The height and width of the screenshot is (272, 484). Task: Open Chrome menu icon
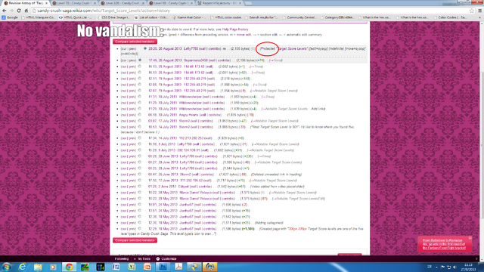[x=480, y=11]
